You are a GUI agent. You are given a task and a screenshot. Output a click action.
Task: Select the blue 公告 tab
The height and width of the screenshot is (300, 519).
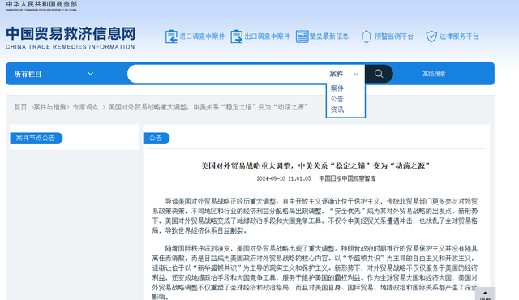tap(157, 138)
